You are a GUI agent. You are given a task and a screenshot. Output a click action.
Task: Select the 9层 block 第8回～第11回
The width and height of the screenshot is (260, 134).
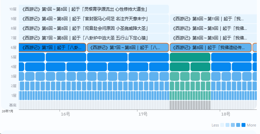[x=213, y=19]
